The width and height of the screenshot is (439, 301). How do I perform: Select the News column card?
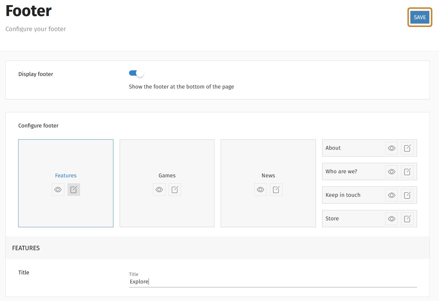pos(268,157)
